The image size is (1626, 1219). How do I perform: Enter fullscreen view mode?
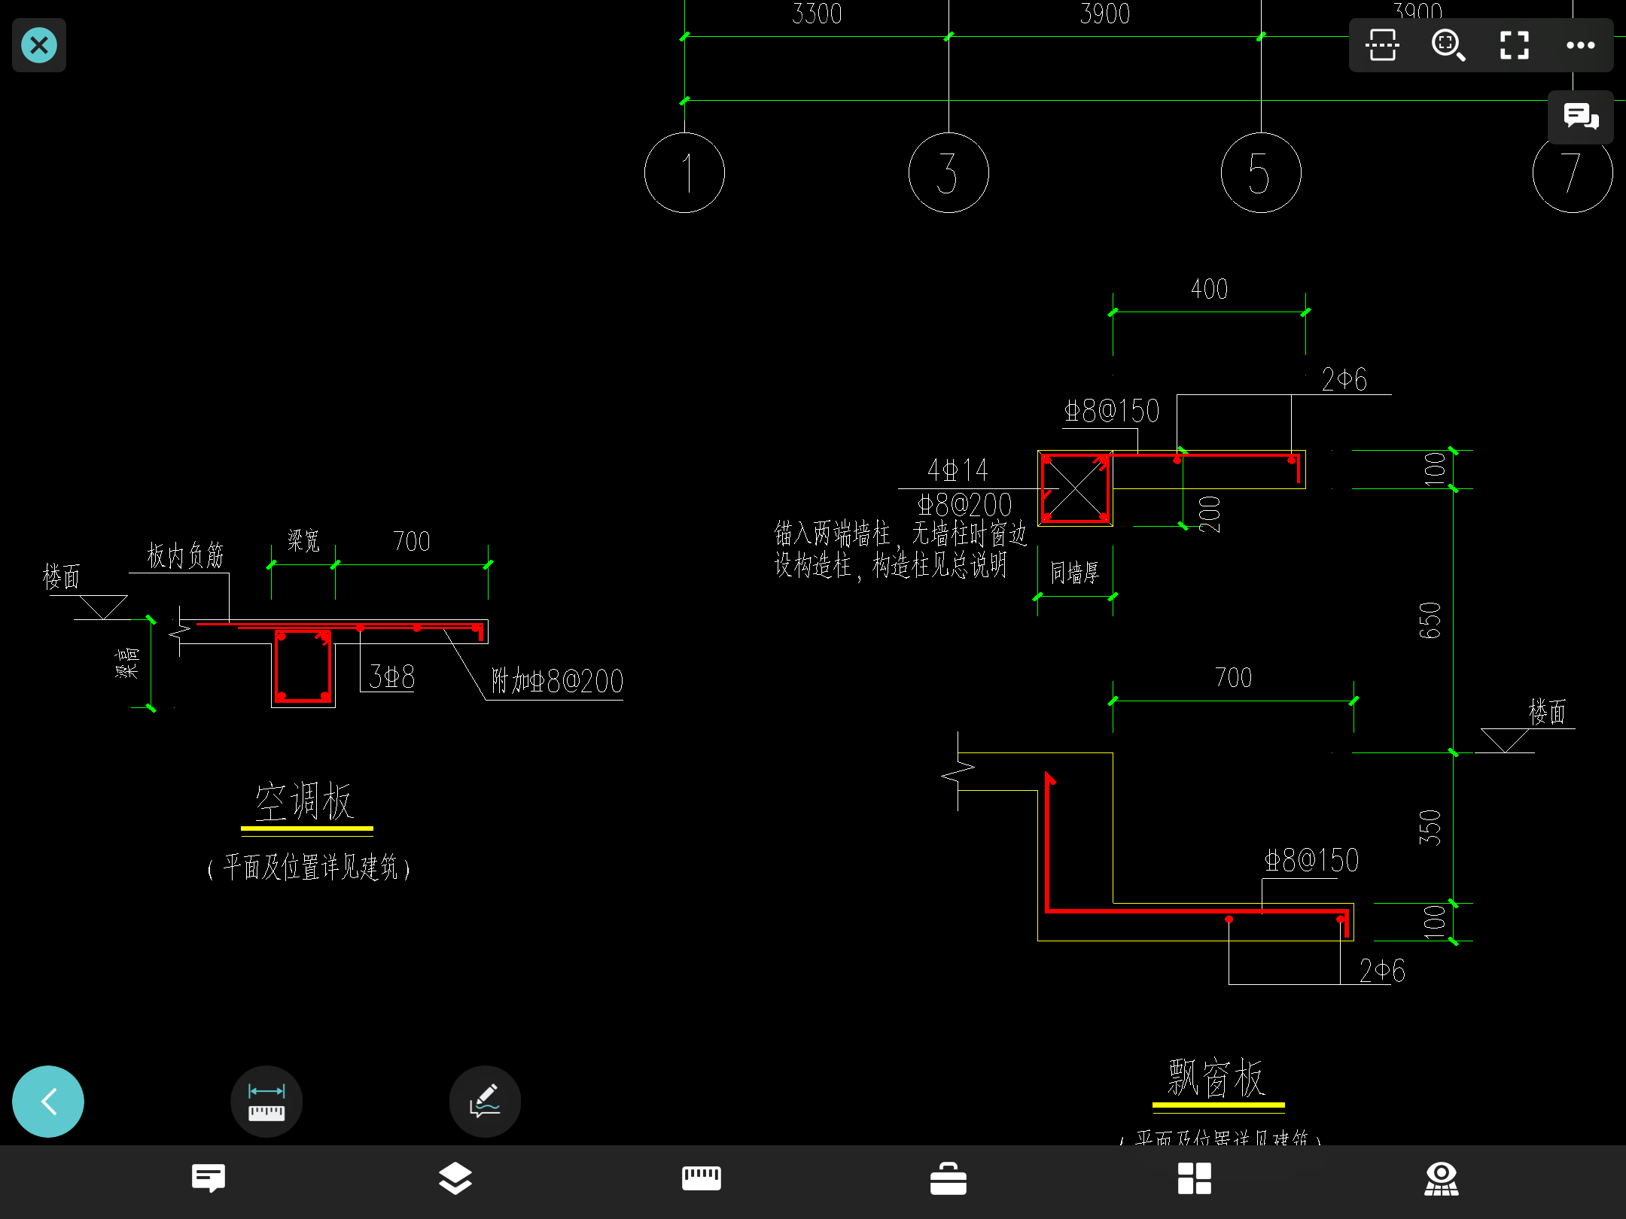tap(1515, 45)
